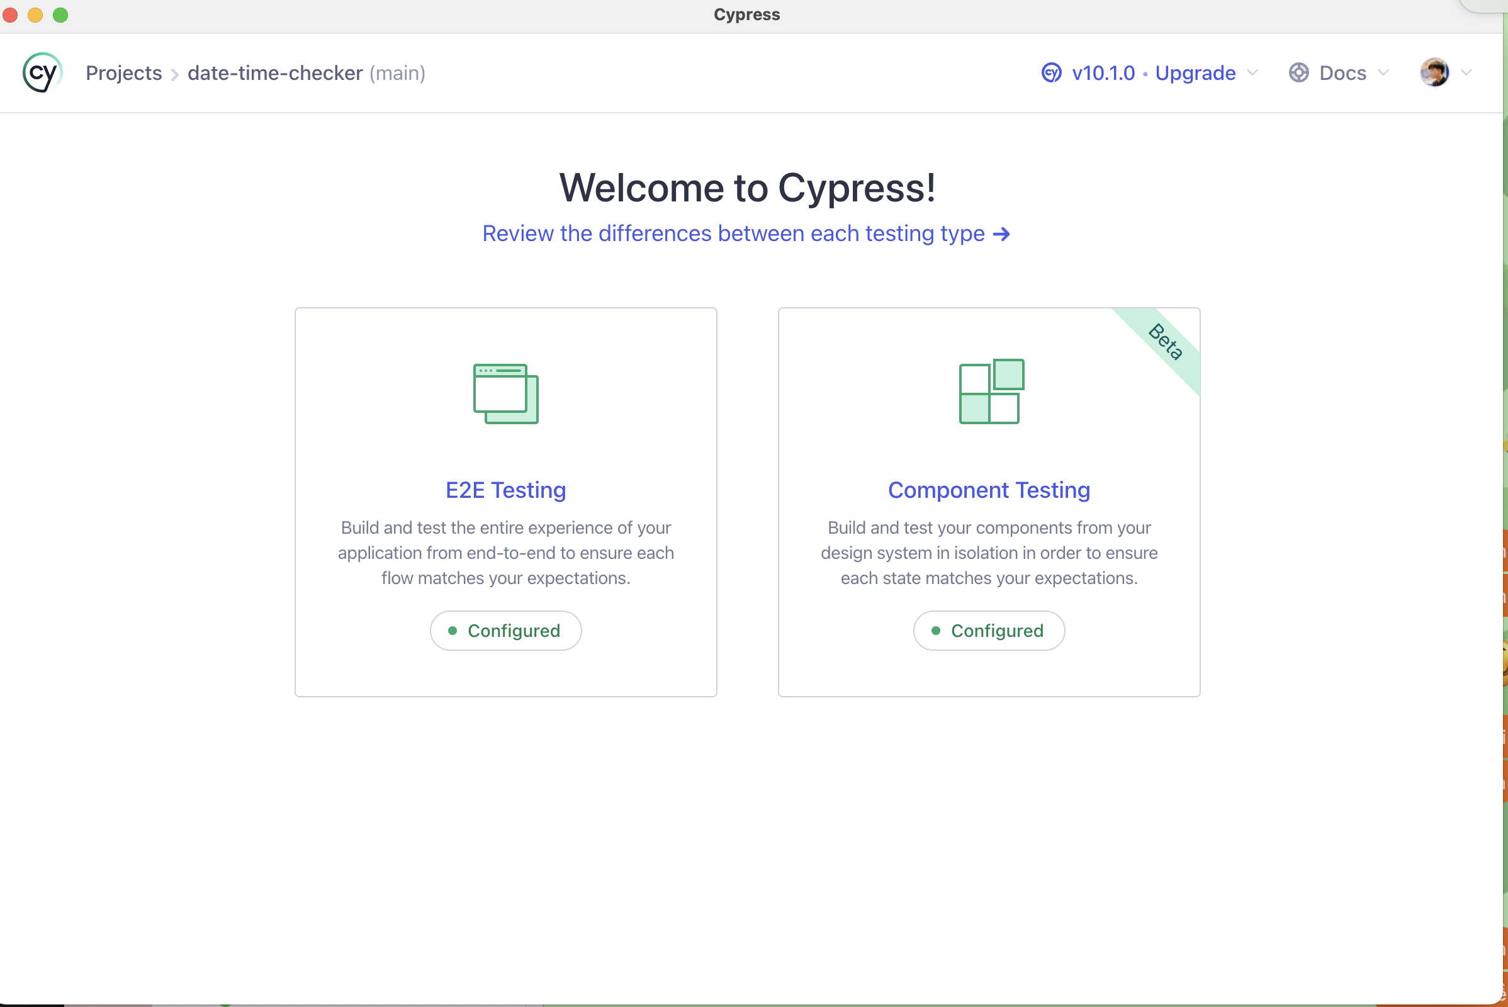
Task: Choose the E2E Testing title
Action: (x=505, y=490)
